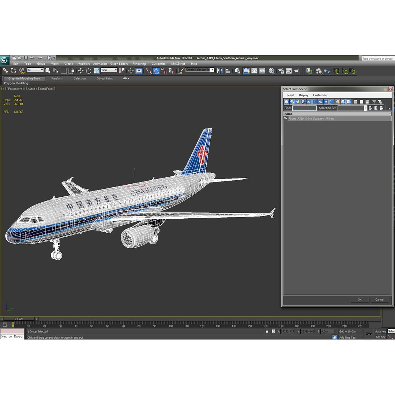The width and height of the screenshot is (395, 395).
Task: Toggle Angle Snap
Action: coord(156,71)
